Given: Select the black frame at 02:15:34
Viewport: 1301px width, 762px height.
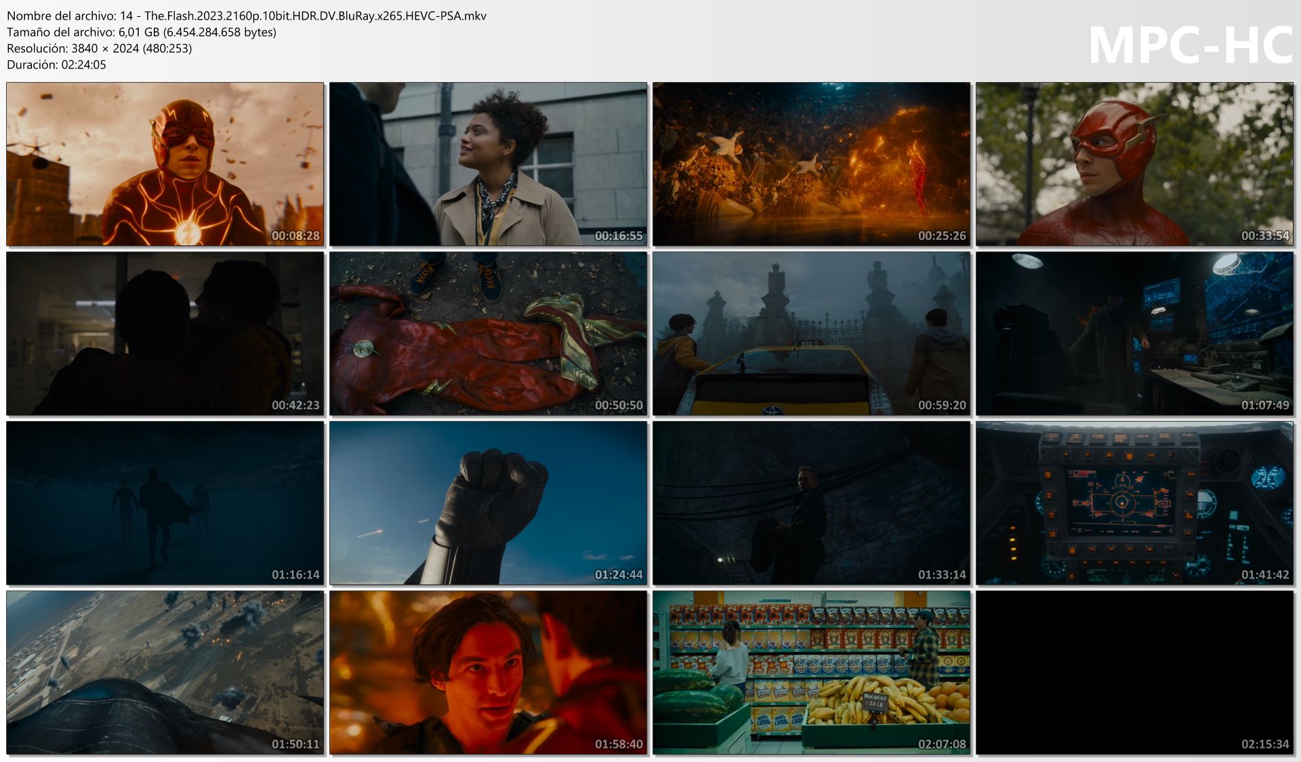Looking at the screenshot, I should tap(1135, 673).
